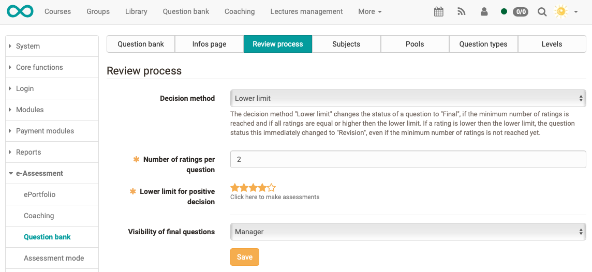Open the calendar icon in header

click(438, 12)
